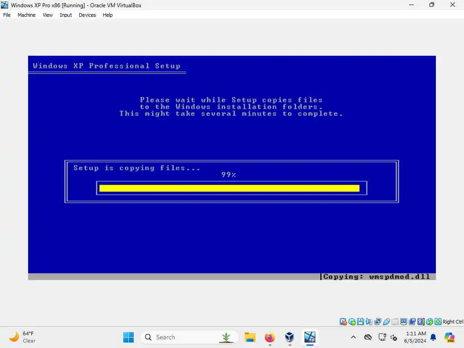Click the mouse integration globe status icon
Screen dimensions: 464x348
pos(430,322)
